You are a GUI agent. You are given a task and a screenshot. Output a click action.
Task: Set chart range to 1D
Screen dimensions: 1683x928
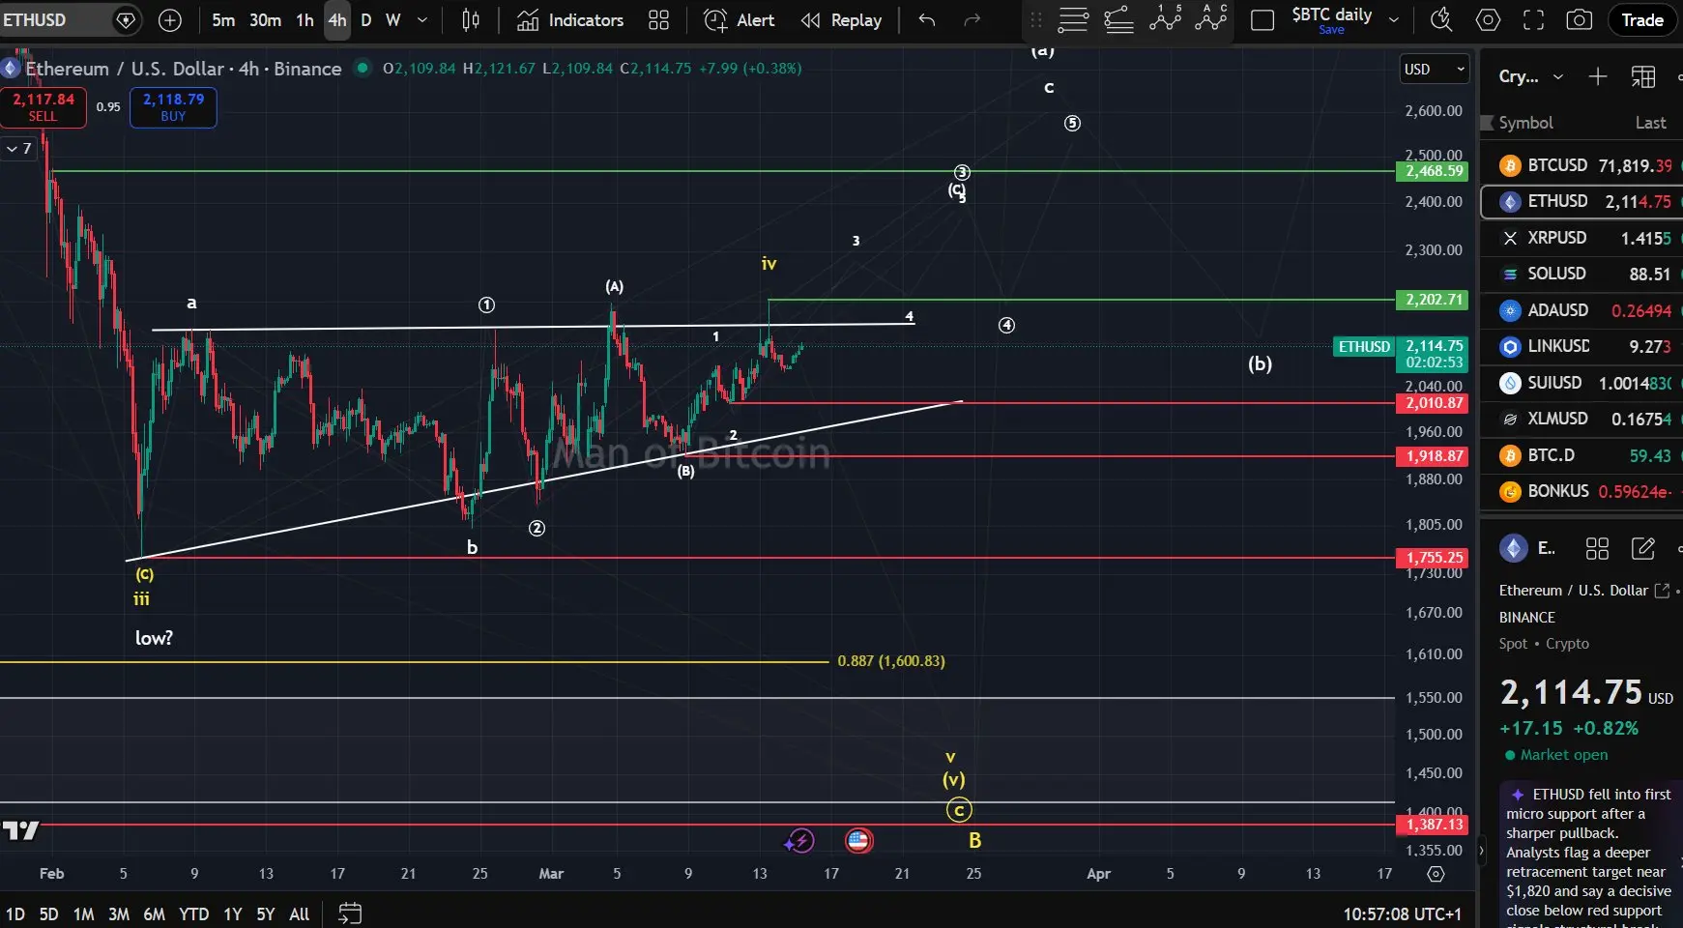pos(15,914)
